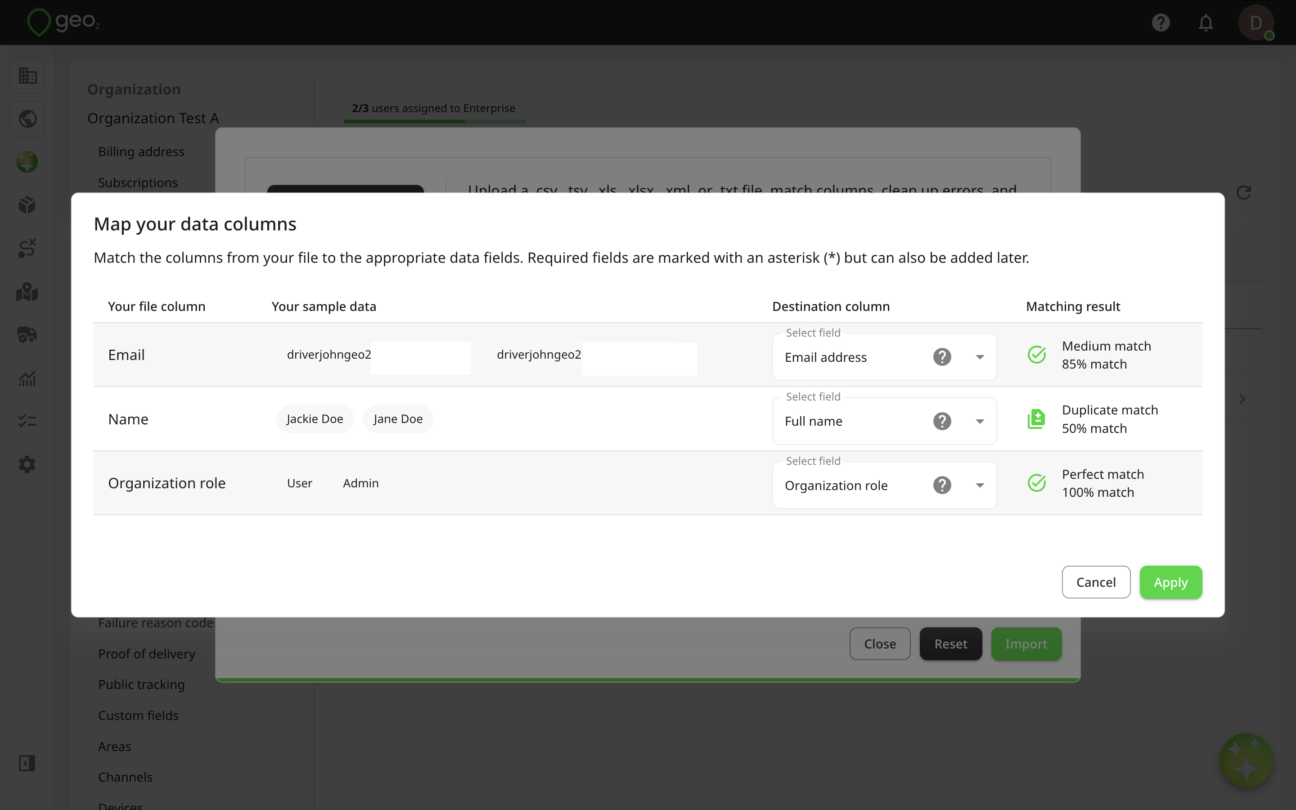
Task: Click help icon in Email address field
Action: (942, 357)
